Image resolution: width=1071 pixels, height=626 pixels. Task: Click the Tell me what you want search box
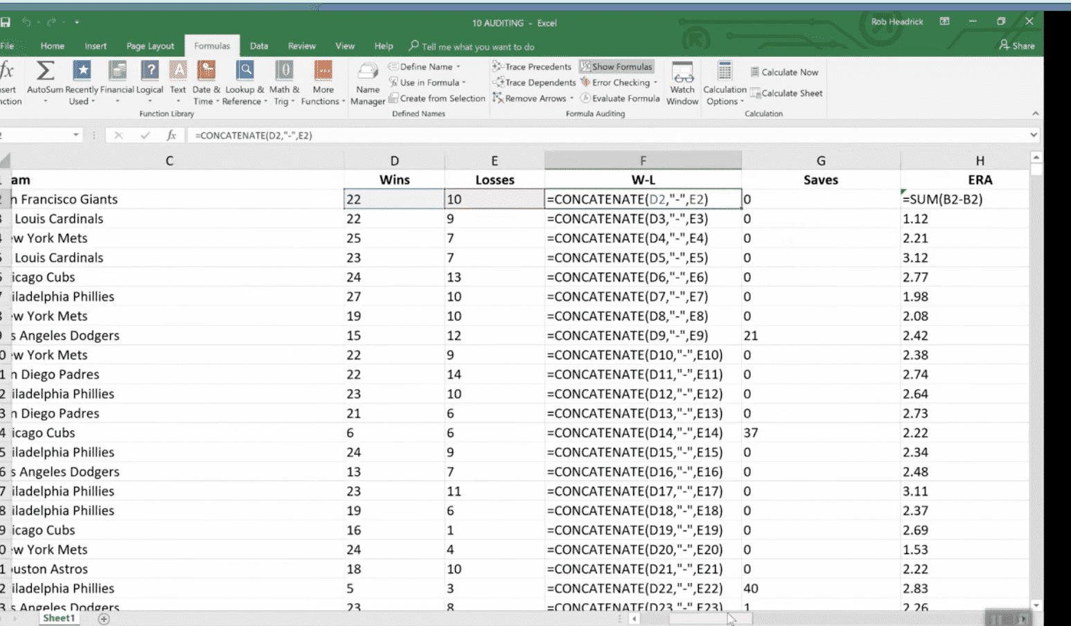[x=477, y=46]
